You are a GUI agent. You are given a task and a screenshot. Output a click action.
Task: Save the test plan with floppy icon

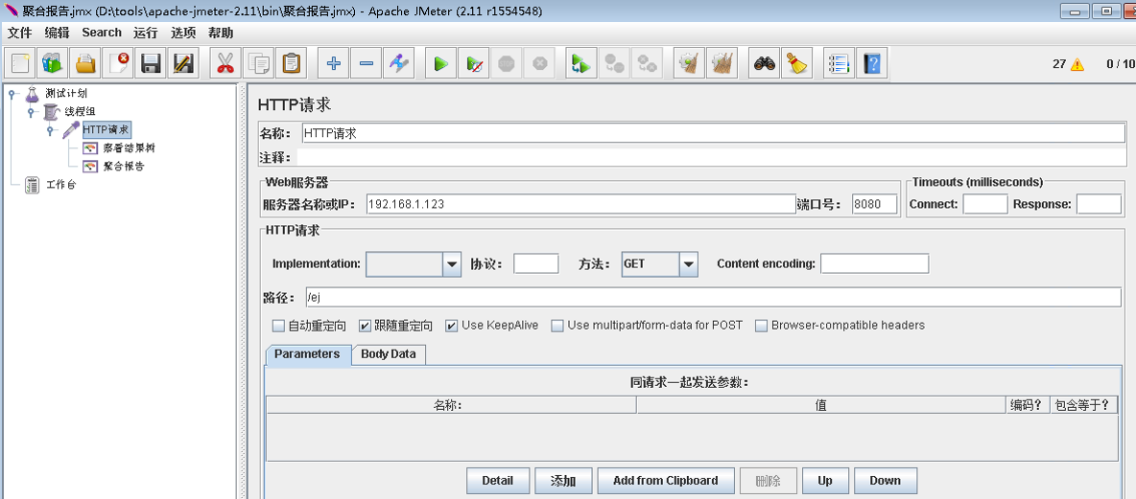coord(151,63)
